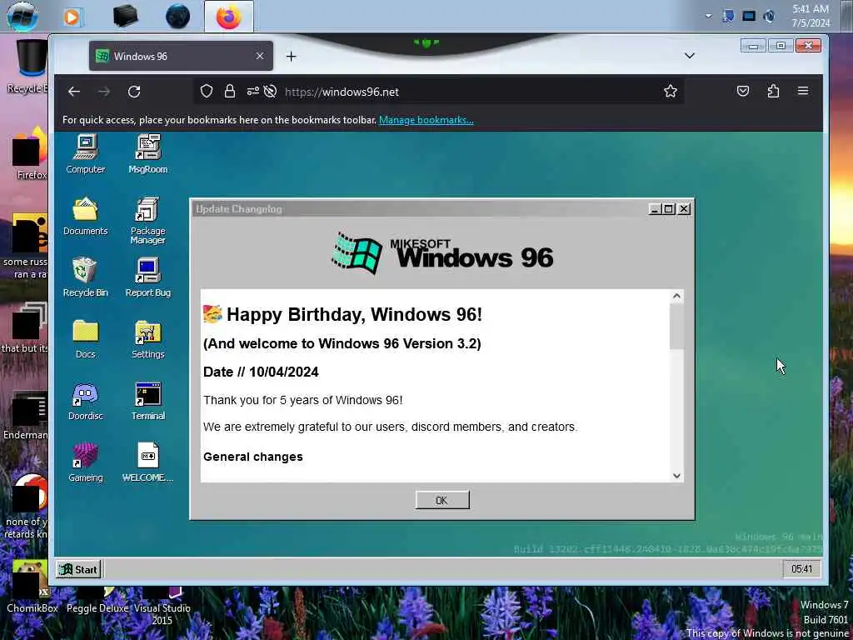Viewport: 853px width, 640px height.
Task: Click the Firefox icon in Windows taskbar
Action: 228,17
